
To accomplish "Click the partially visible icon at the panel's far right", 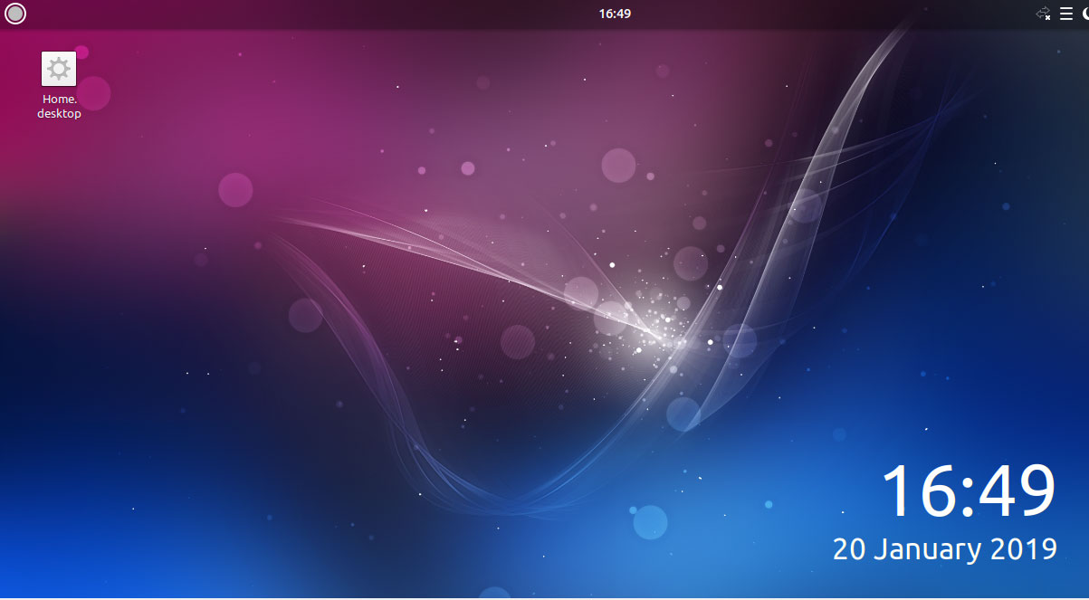I will coord(1086,13).
